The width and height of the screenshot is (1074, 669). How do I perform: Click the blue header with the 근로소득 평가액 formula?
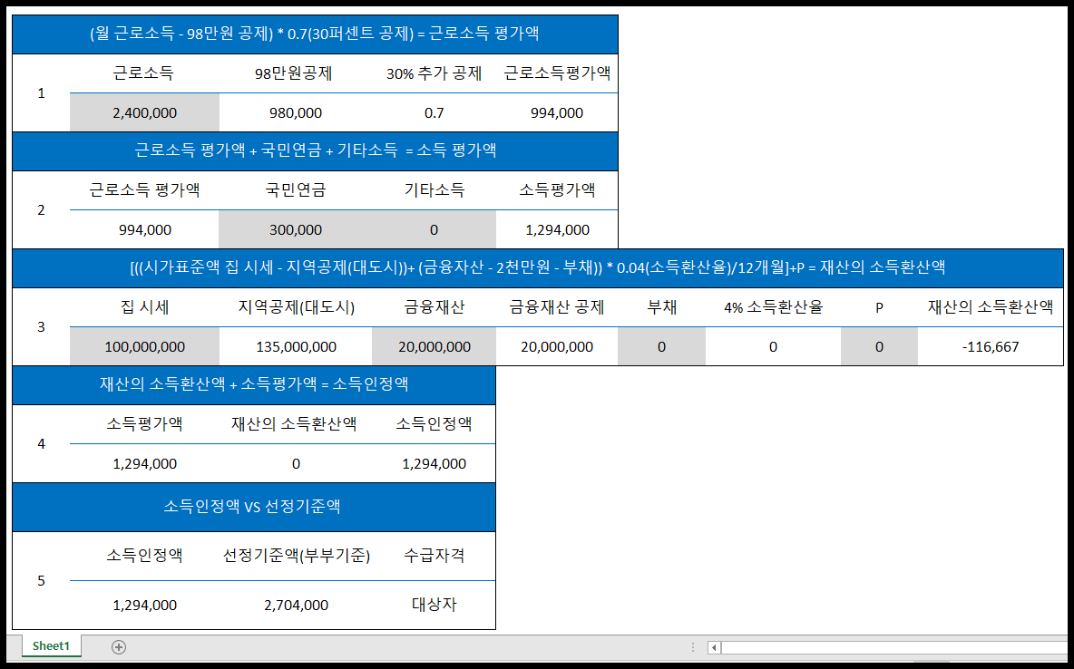click(x=315, y=34)
